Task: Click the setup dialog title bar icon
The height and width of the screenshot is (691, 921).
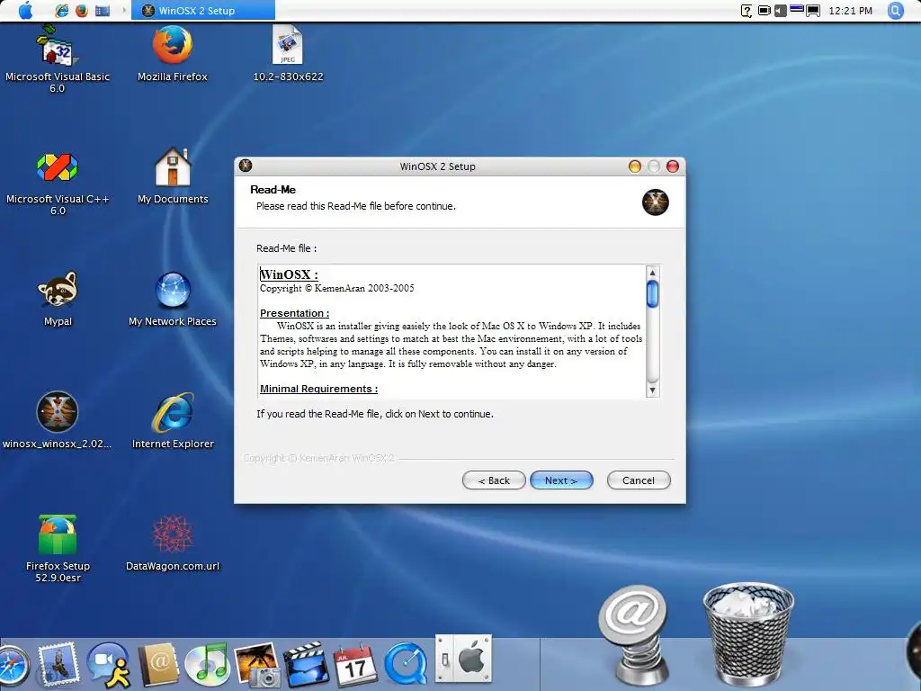Action: (x=246, y=166)
